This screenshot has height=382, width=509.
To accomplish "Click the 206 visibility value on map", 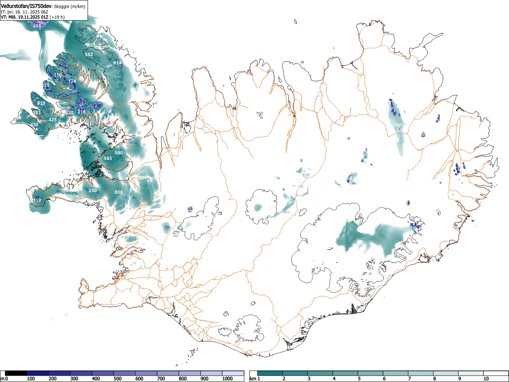I will (107, 111).
